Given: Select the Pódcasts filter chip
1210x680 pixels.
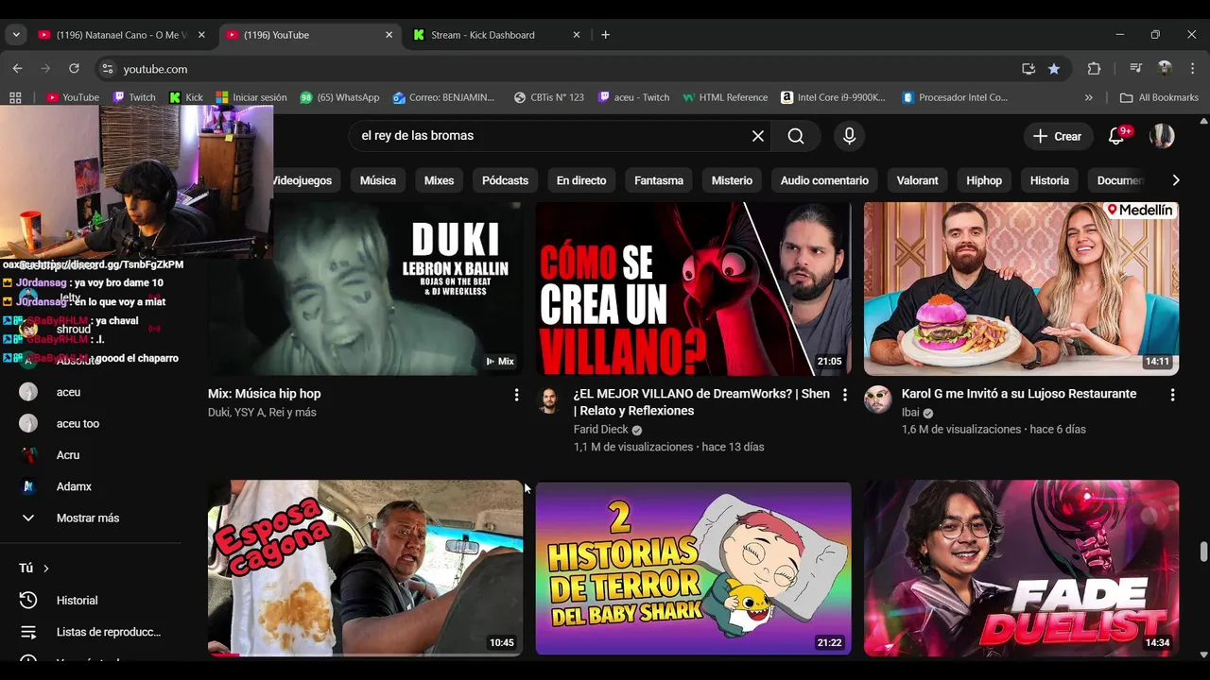Looking at the screenshot, I should [x=505, y=180].
